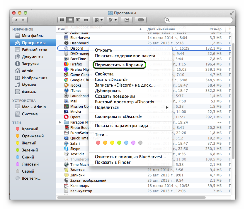The height and width of the screenshot is (209, 245).
Task: Click the horizontal scrollbar of file list
Action: pos(131,198)
